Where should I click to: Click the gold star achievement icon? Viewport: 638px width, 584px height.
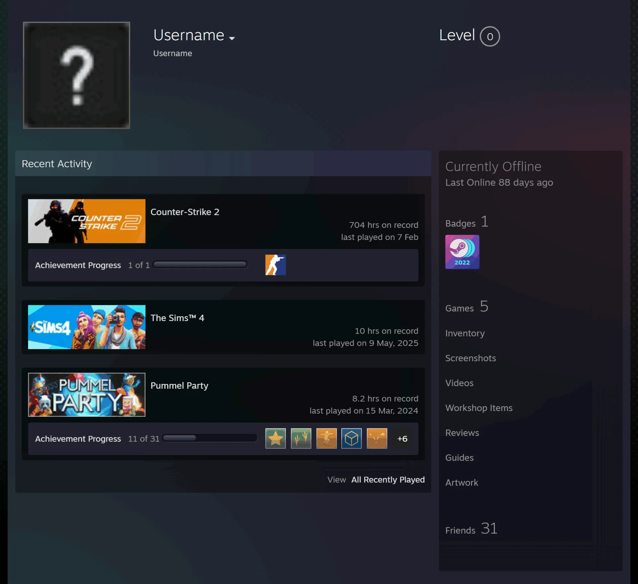click(x=275, y=438)
